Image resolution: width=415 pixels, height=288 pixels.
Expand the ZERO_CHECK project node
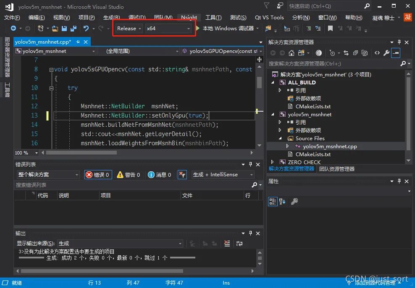(272, 162)
